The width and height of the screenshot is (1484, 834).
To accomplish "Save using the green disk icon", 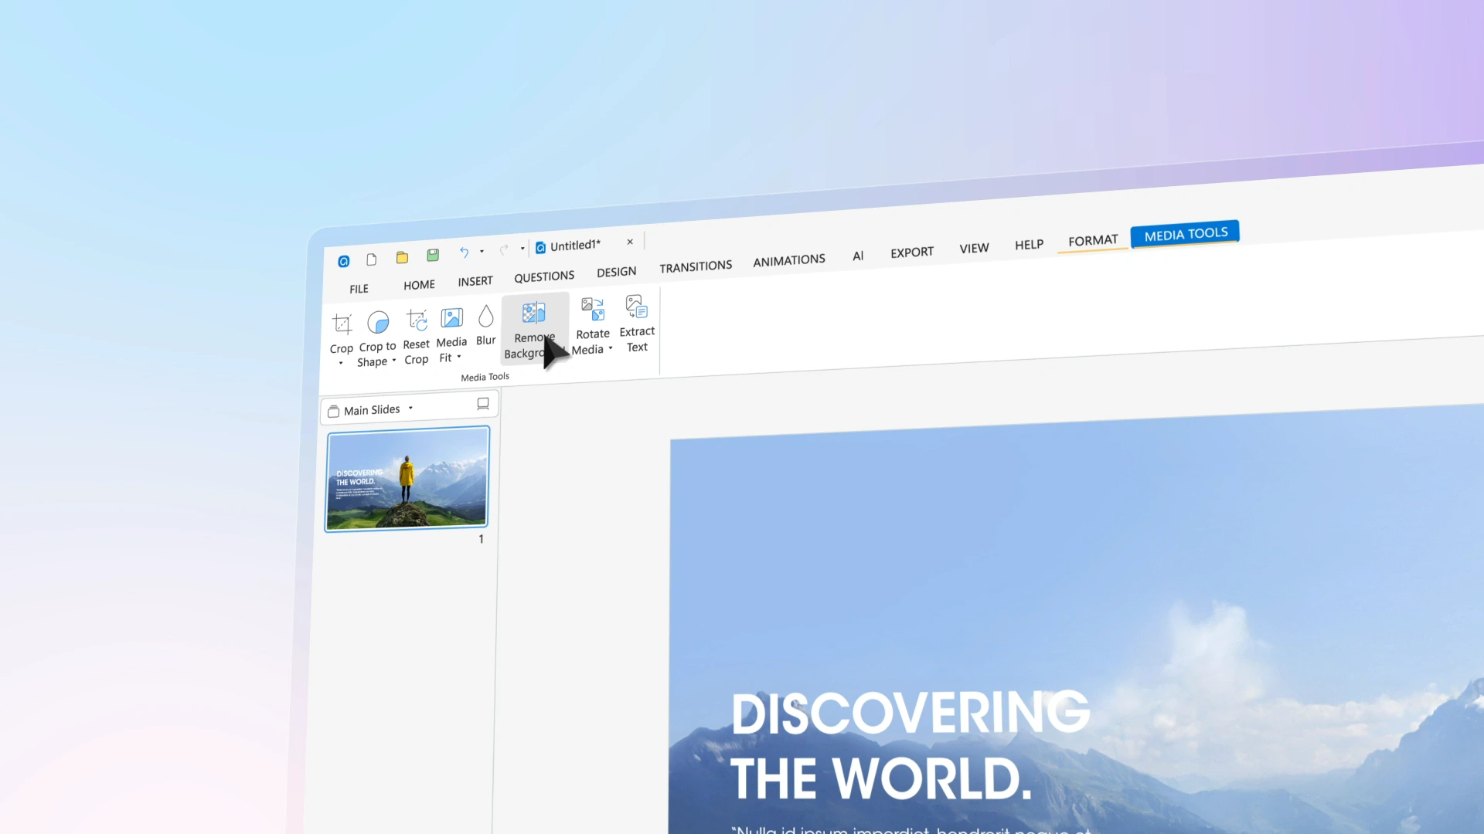I will tap(433, 255).
